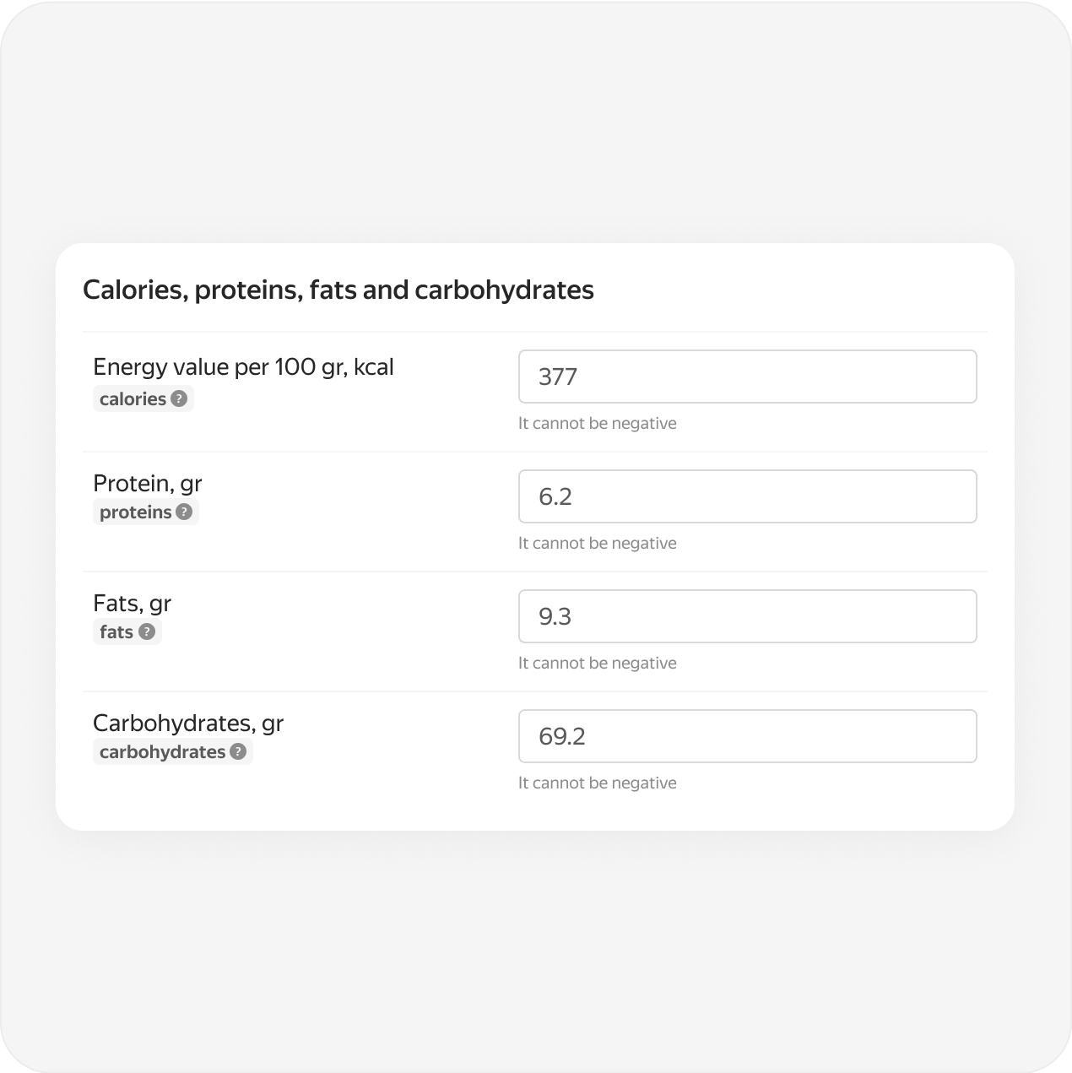The width and height of the screenshot is (1072, 1073).
Task: Click the "Protein, gr" label
Action: (x=148, y=484)
